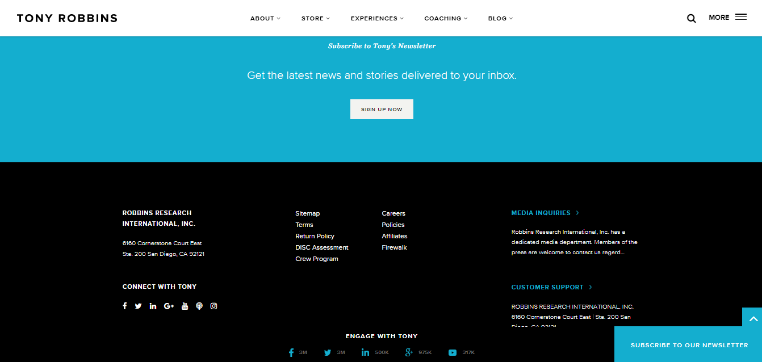Open the Policies footer link
This screenshot has width=762, height=362.
click(x=393, y=225)
